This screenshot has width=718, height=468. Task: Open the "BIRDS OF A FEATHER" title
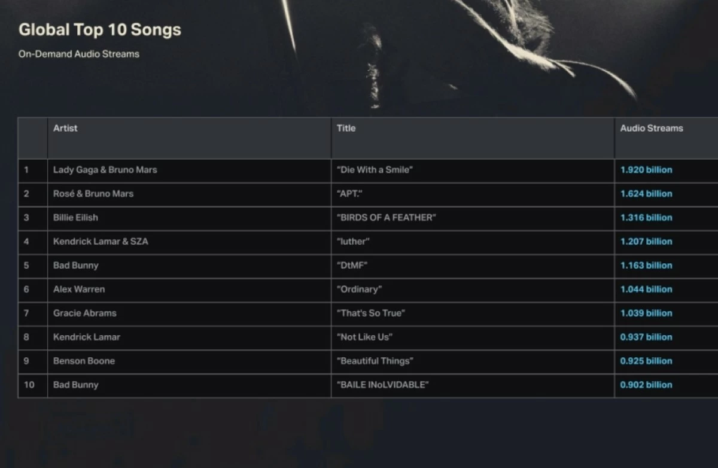(x=387, y=218)
